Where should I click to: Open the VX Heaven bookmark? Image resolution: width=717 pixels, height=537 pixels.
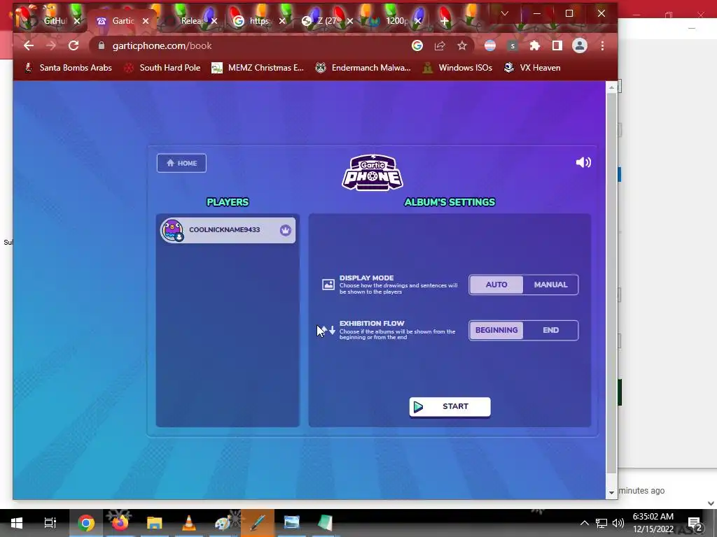(x=532, y=68)
